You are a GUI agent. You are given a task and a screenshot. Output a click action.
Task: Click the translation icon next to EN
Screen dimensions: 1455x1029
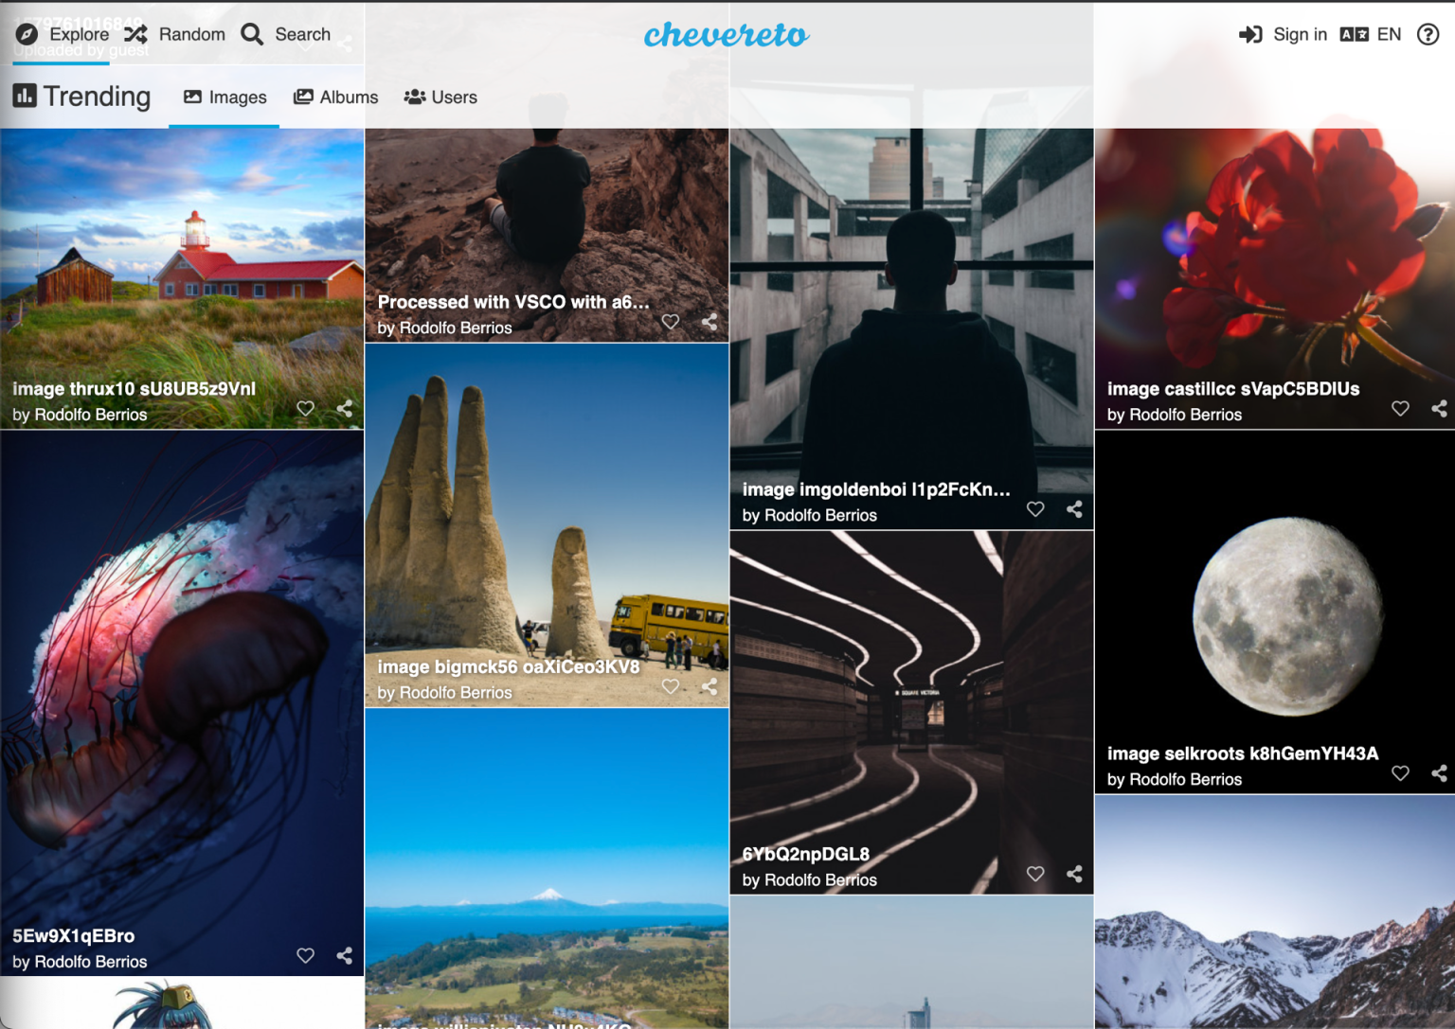point(1353,34)
